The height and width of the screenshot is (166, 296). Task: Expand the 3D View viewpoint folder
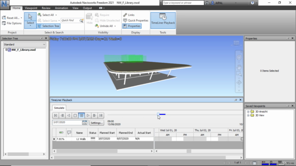(248, 115)
